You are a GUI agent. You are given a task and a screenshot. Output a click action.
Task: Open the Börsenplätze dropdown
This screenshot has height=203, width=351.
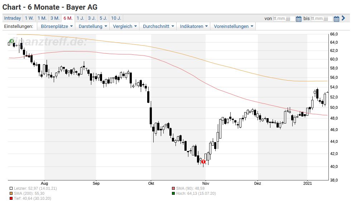[x=57, y=26]
